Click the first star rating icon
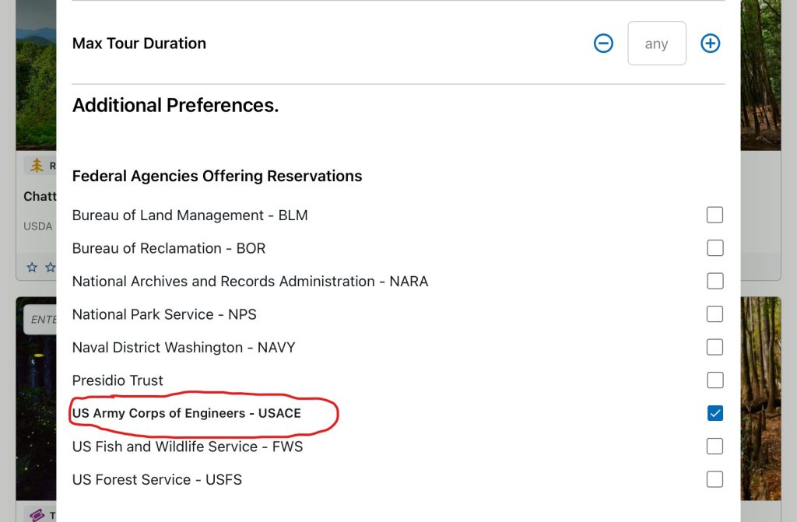 pyautogui.click(x=31, y=267)
